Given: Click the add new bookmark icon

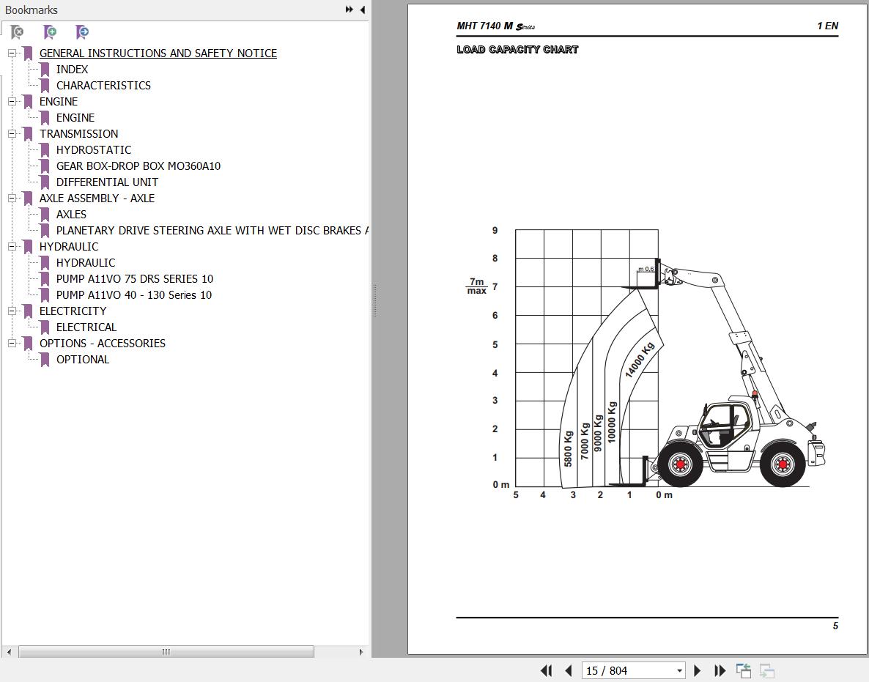Looking at the screenshot, I should (x=50, y=32).
